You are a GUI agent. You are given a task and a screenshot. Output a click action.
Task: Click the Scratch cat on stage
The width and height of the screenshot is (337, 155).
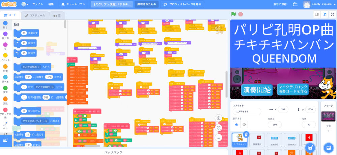pyautogui.click(x=326, y=87)
